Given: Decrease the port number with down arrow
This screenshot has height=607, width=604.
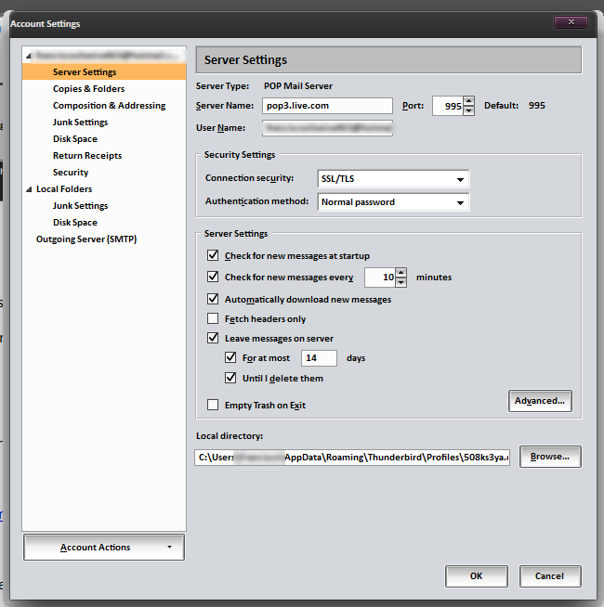Looking at the screenshot, I should (469, 110).
